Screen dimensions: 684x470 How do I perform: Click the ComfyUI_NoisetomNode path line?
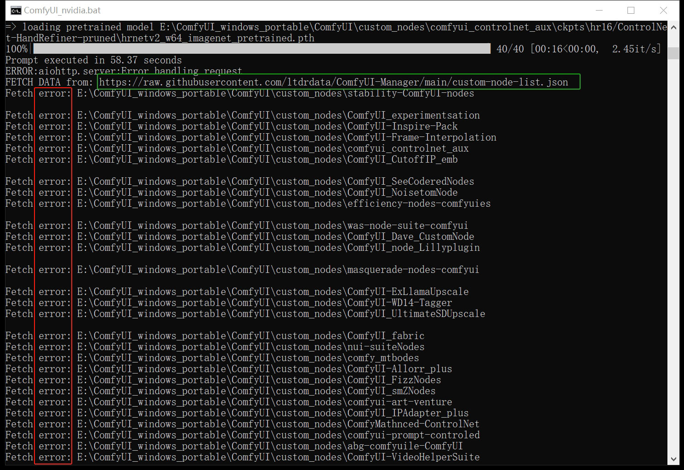point(231,193)
